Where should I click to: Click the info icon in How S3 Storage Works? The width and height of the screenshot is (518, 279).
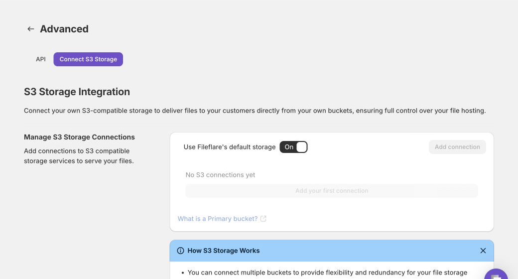pos(180,251)
